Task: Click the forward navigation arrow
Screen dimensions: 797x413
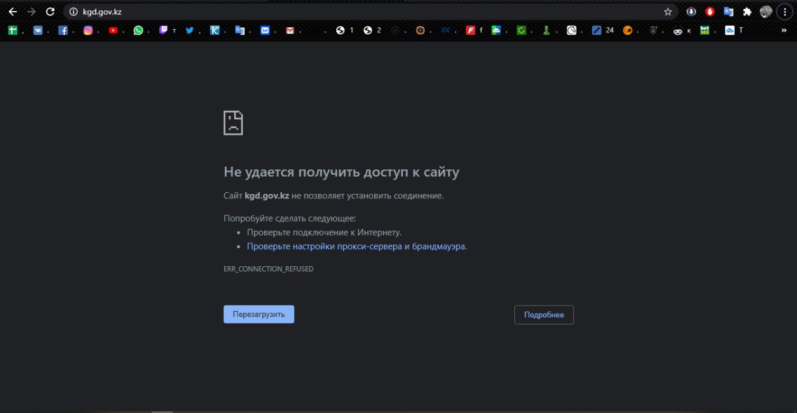Action: [x=31, y=11]
